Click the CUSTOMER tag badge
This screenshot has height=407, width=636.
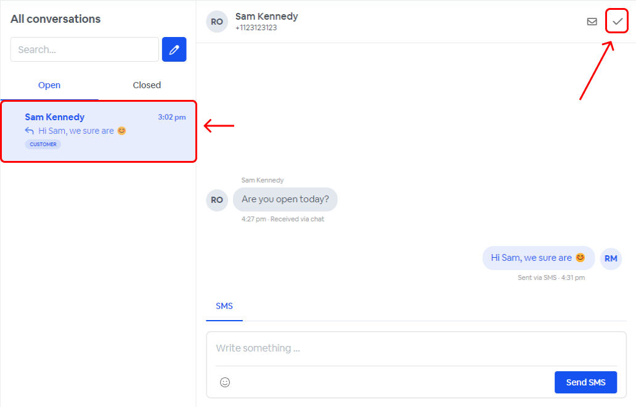[43, 144]
